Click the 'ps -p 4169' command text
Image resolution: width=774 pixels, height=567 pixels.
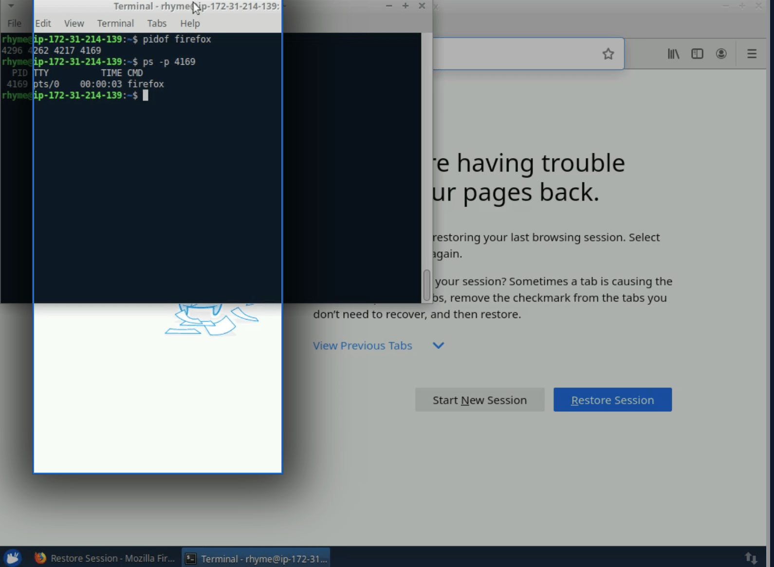(169, 61)
